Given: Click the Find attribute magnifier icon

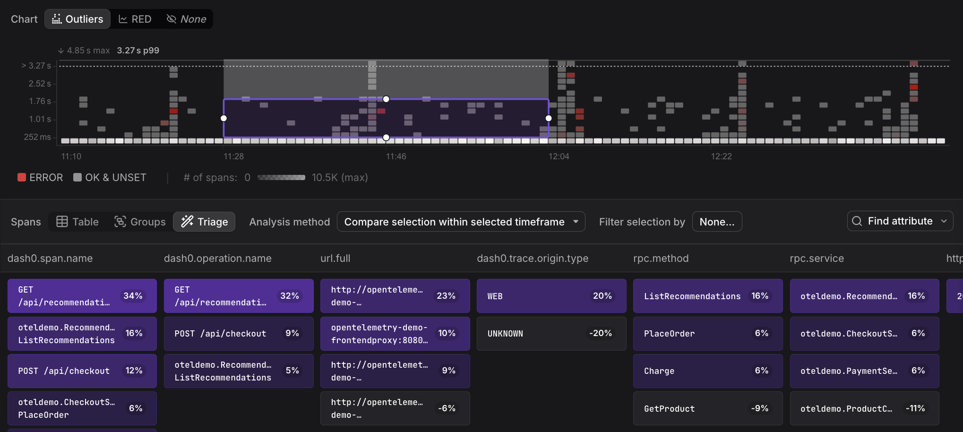Looking at the screenshot, I should (857, 221).
